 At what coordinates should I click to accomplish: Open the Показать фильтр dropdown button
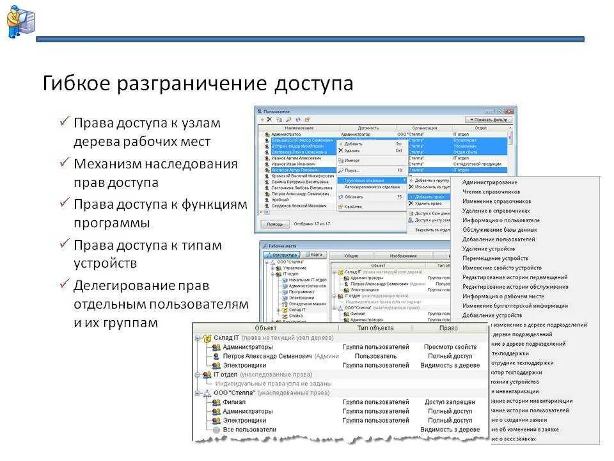tap(488, 120)
